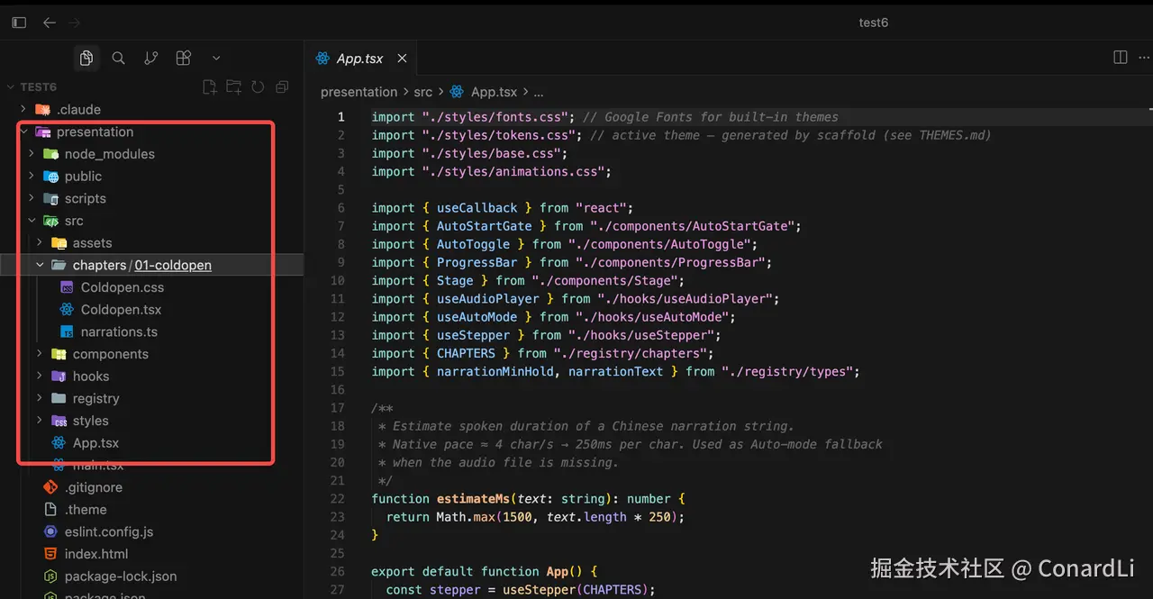Create a new folder in explorer
Screen dimensions: 1153x599
[x=233, y=87]
